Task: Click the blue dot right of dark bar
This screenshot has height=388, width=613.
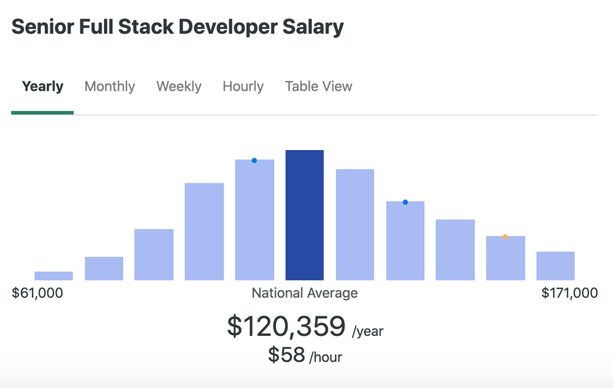Action: pos(405,202)
